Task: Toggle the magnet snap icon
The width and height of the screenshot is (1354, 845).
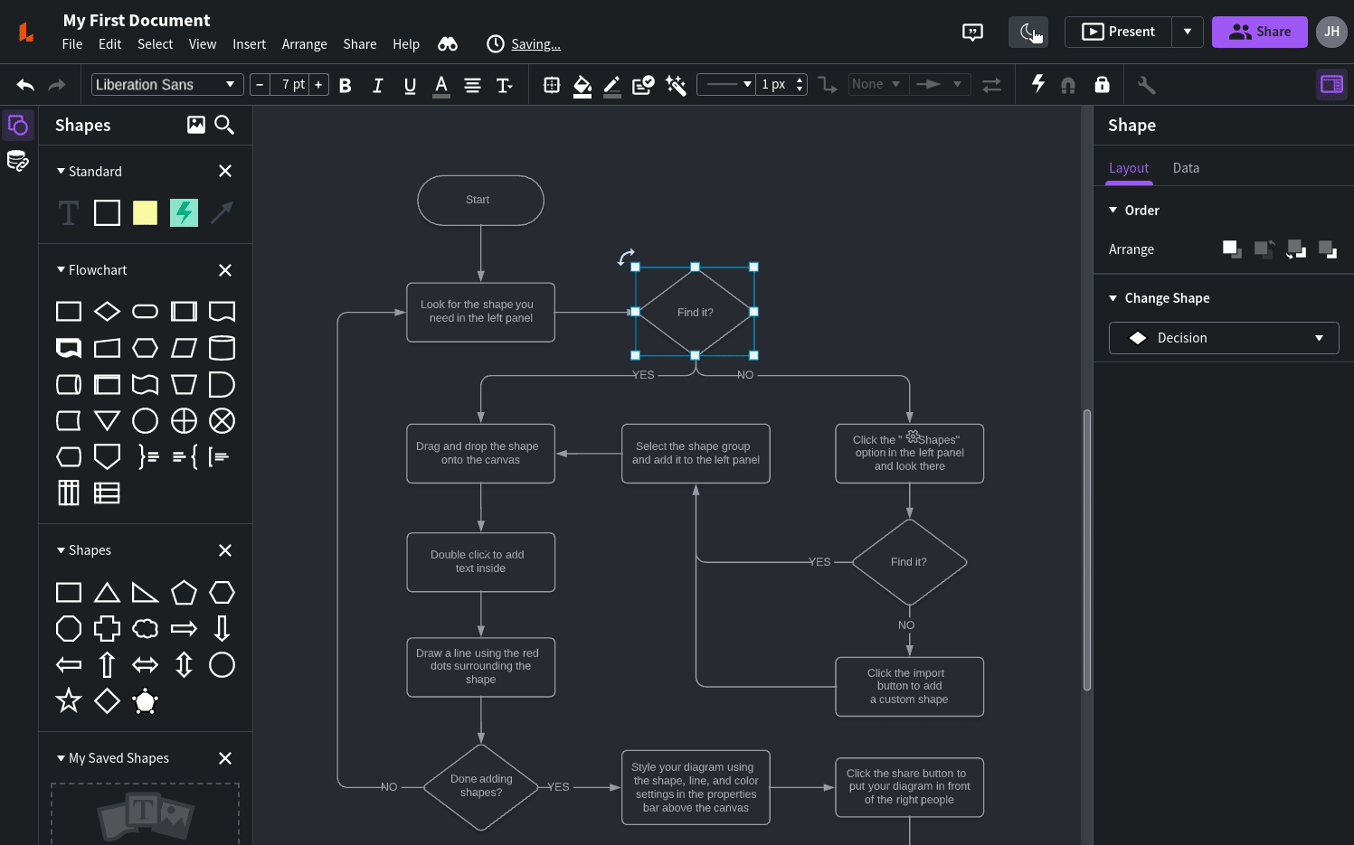Action: click(x=1068, y=85)
